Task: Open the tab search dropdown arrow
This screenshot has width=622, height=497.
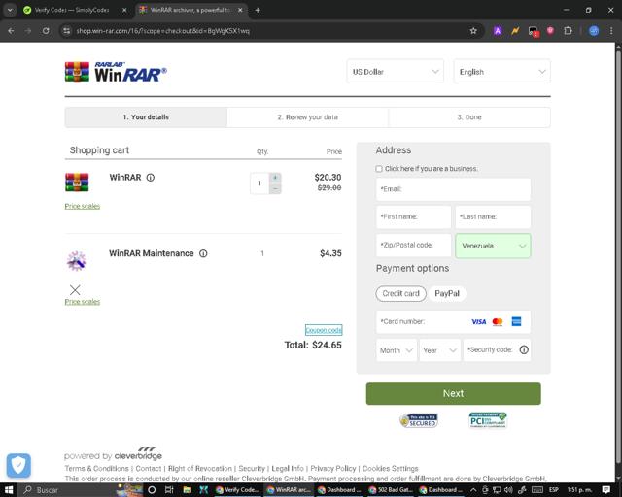Action: coord(10,10)
